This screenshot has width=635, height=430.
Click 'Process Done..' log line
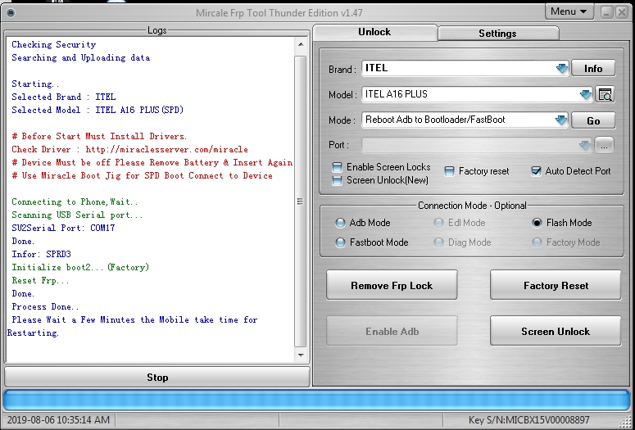click(x=45, y=306)
